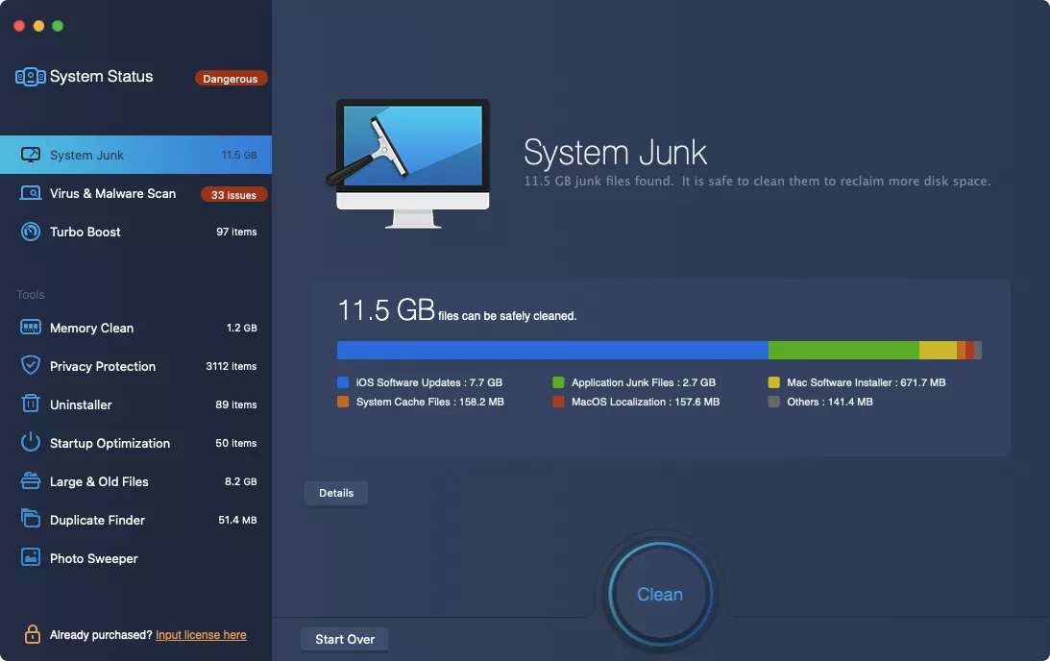Click the Photo Sweeper icon
The width and height of the screenshot is (1050, 661).
(x=31, y=558)
